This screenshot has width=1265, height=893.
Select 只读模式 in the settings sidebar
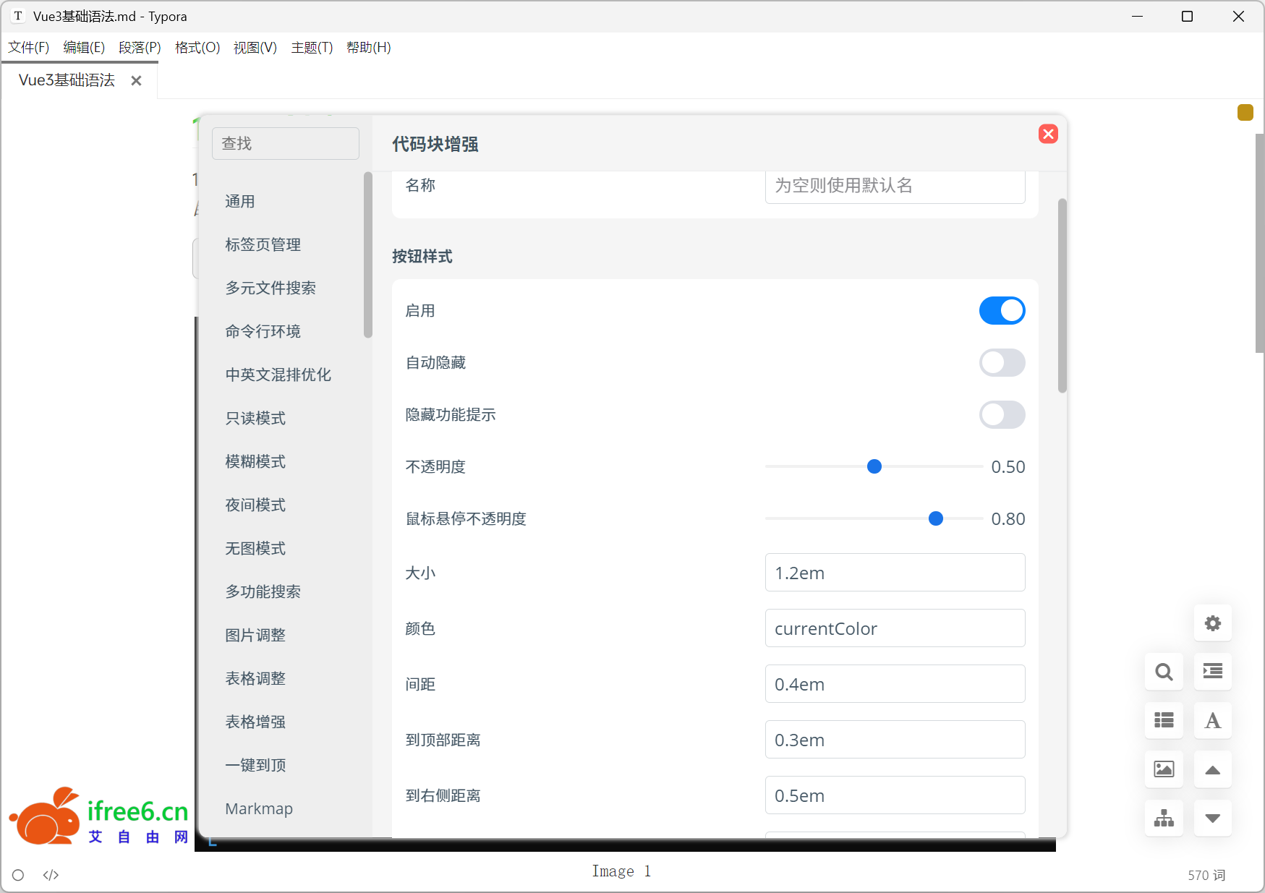point(255,418)
